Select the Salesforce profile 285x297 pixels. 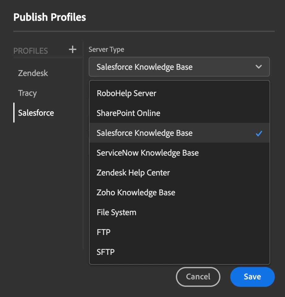(36, 113)
